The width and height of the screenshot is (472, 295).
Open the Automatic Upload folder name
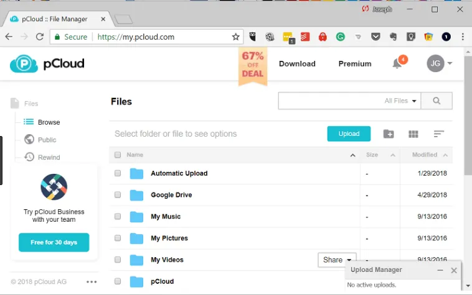[x=179, y=173]
